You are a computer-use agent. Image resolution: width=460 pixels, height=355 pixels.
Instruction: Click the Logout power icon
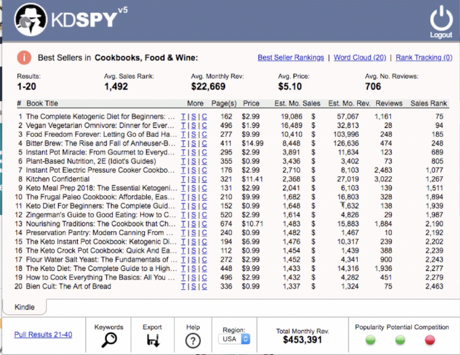click(x=441, y=18)
